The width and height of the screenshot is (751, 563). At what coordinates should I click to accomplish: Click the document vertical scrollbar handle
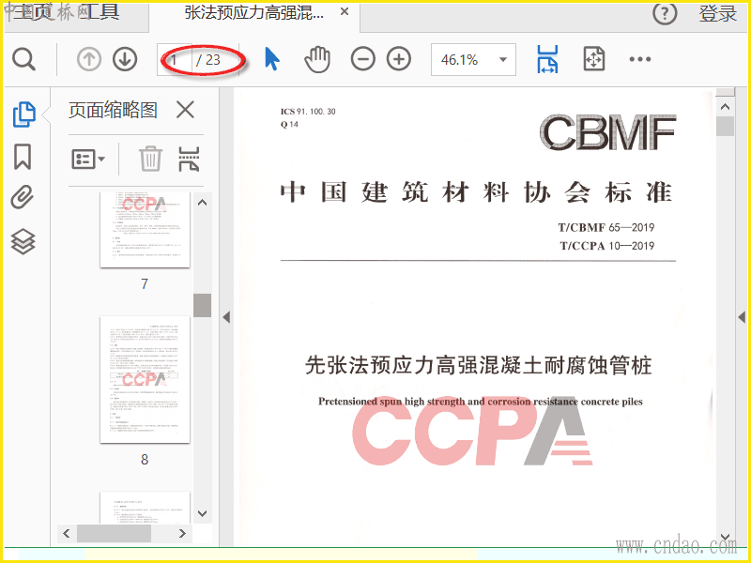725,127
